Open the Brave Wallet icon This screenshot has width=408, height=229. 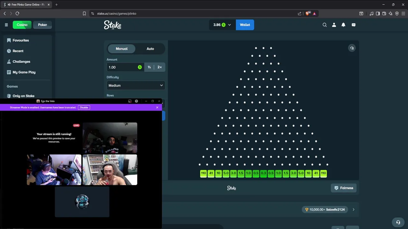384,13
